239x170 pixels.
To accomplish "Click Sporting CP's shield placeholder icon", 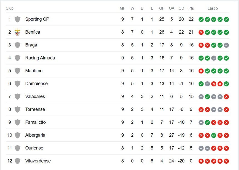I will (18, 19).
